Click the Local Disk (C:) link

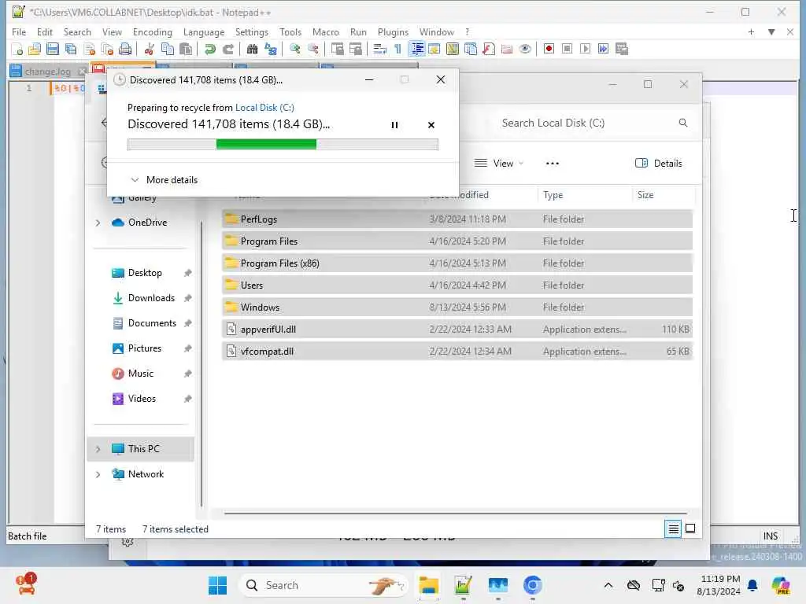(x=264, y=107)
